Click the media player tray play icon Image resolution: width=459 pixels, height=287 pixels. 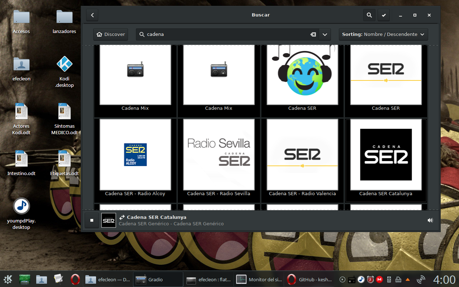pos(342,279)
